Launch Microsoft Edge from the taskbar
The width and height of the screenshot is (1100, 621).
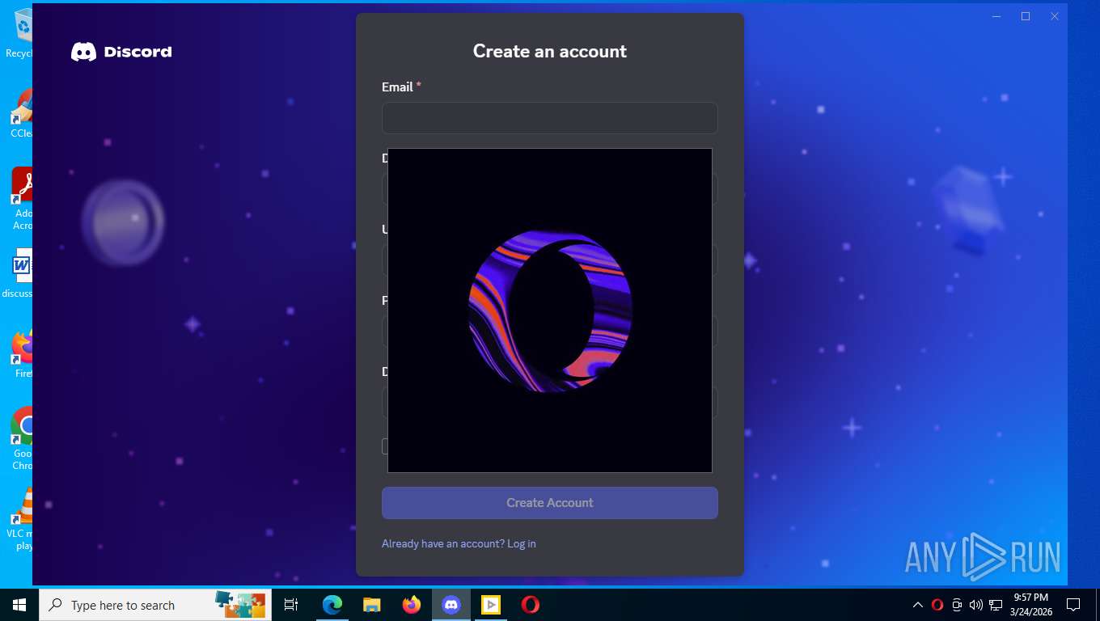(x=332, y=605)
